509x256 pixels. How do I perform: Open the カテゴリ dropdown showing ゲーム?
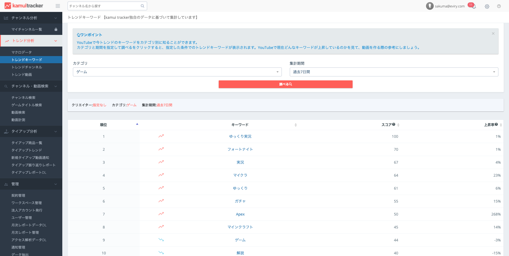pos(177,72)
